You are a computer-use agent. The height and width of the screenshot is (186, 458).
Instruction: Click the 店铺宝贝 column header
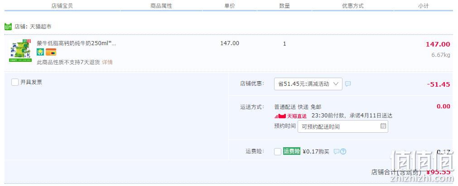pyautogui.click(x=62, y=5)
